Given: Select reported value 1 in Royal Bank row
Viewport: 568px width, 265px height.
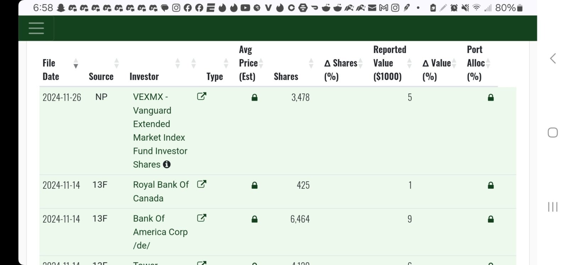Looking at the screenshot, I should tap(410, 185).
